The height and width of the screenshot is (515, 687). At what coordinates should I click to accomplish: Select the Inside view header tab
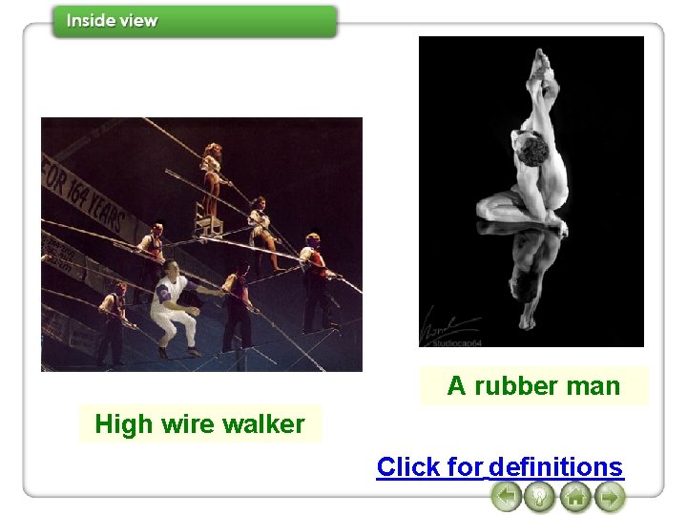click(x=195, y=21)
